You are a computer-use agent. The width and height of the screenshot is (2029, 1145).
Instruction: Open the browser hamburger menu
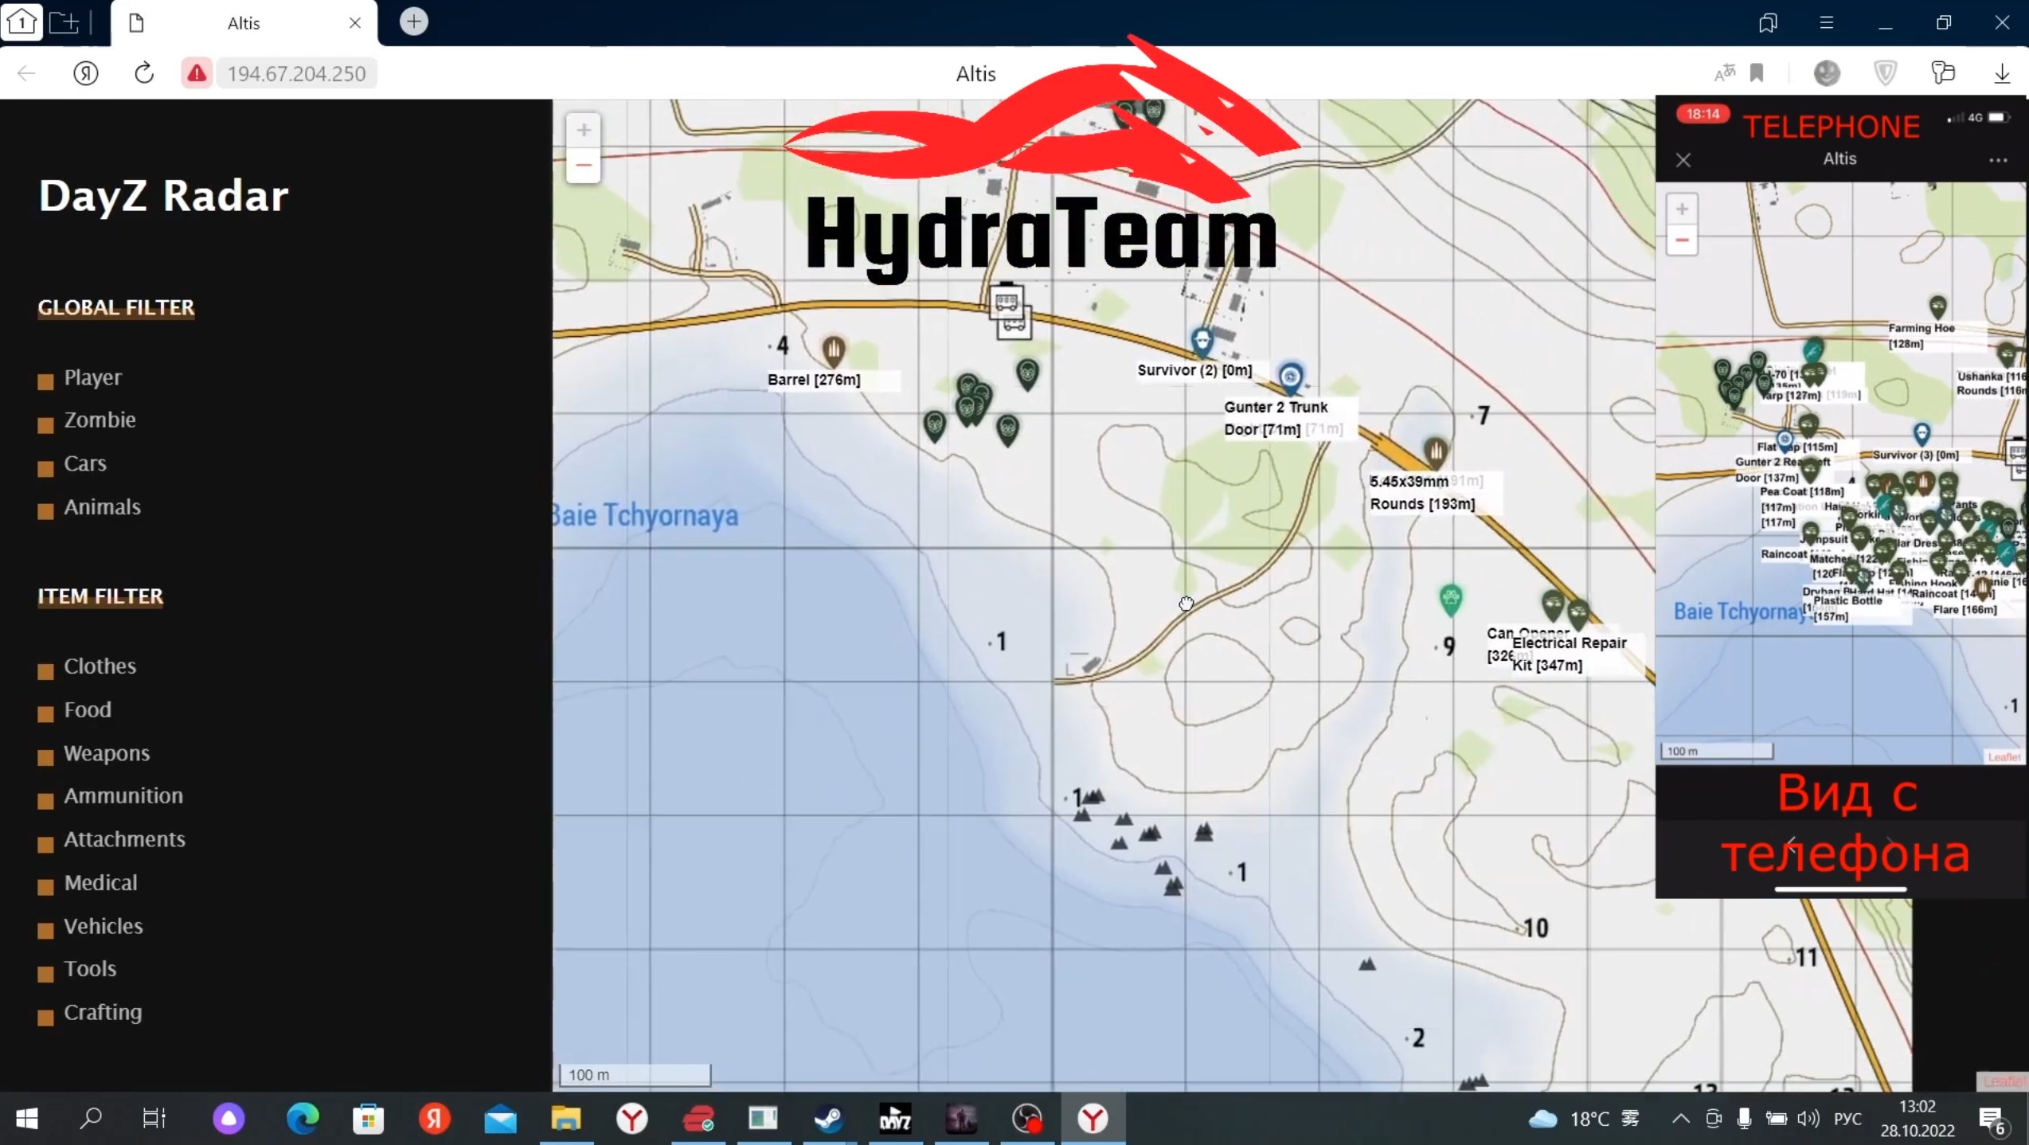click(1827, 22)
